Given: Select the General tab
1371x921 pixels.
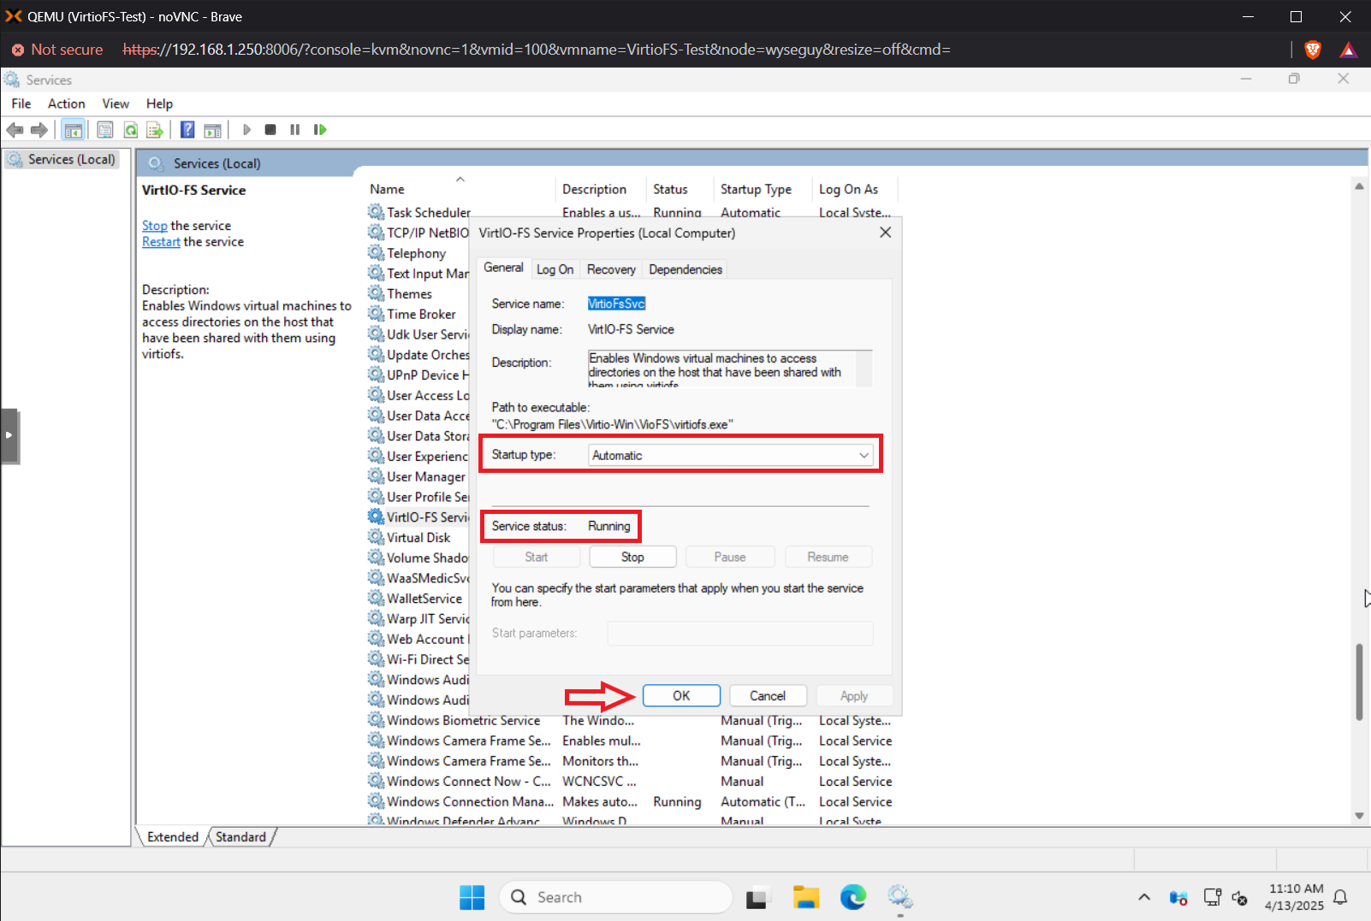Looking at the screenshot, I should tap(503, 268).
